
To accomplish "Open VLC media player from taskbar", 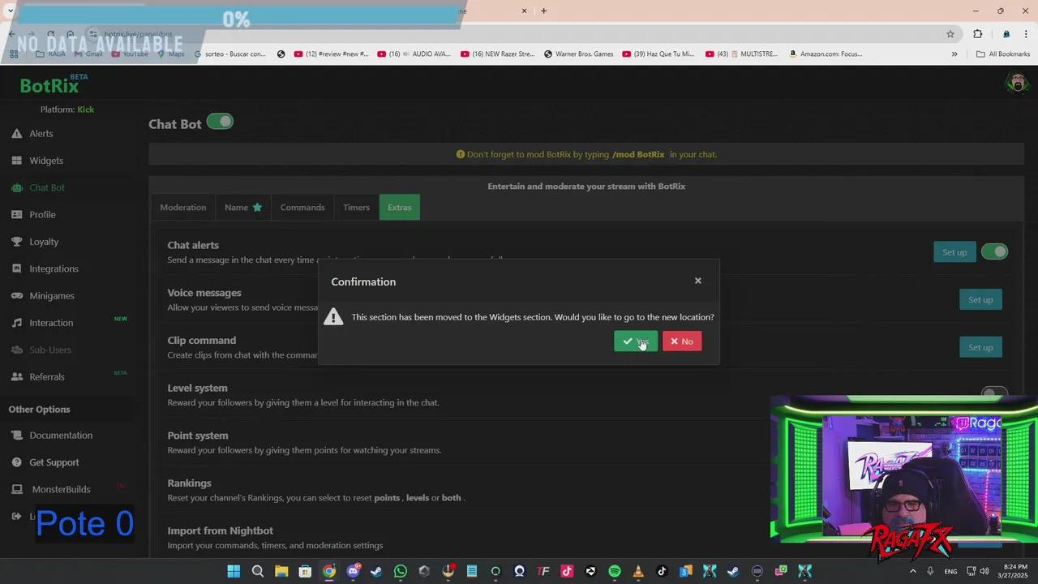I will [x=638, y=571].
